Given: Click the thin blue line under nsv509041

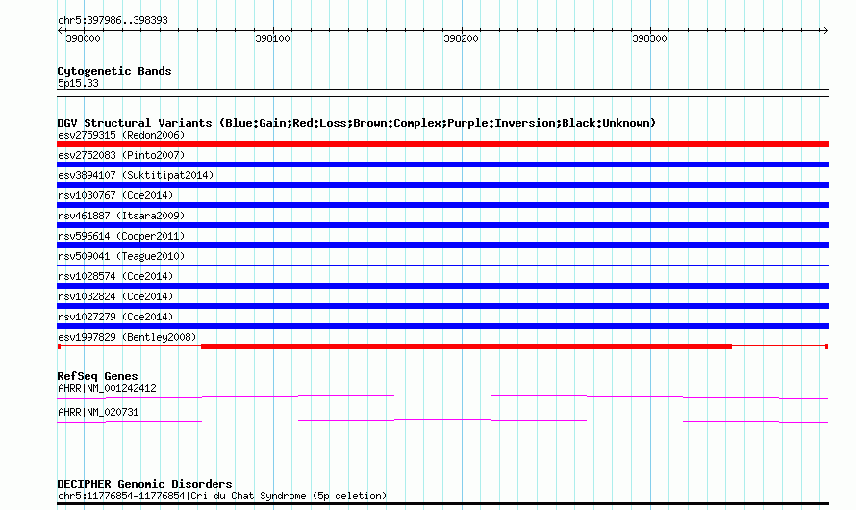Looking at the screenshot, I should [x=442, y=266].
